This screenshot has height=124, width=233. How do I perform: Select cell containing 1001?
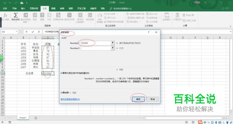click(23, 48)
